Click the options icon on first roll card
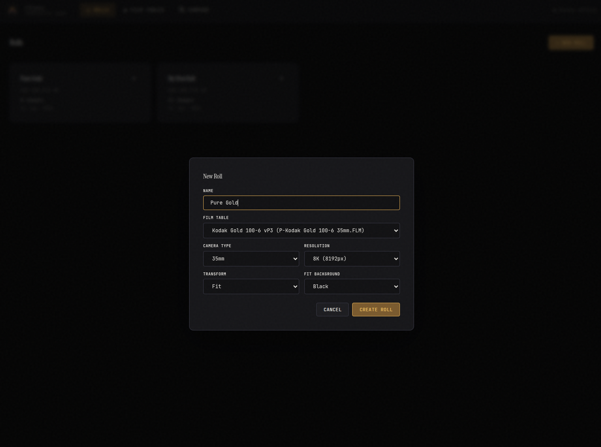The image size is (601, 447). coord(134,79)
